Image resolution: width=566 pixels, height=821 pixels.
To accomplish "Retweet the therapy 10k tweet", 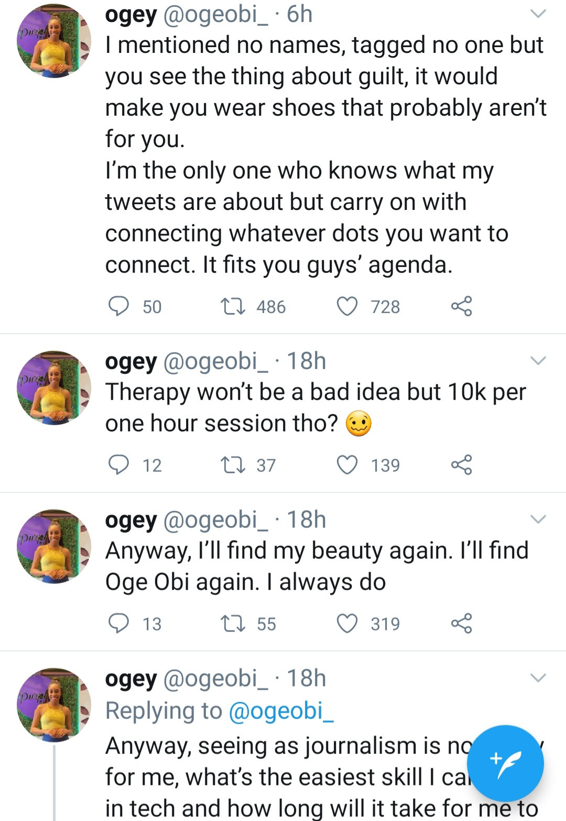I will click(233, 465).
